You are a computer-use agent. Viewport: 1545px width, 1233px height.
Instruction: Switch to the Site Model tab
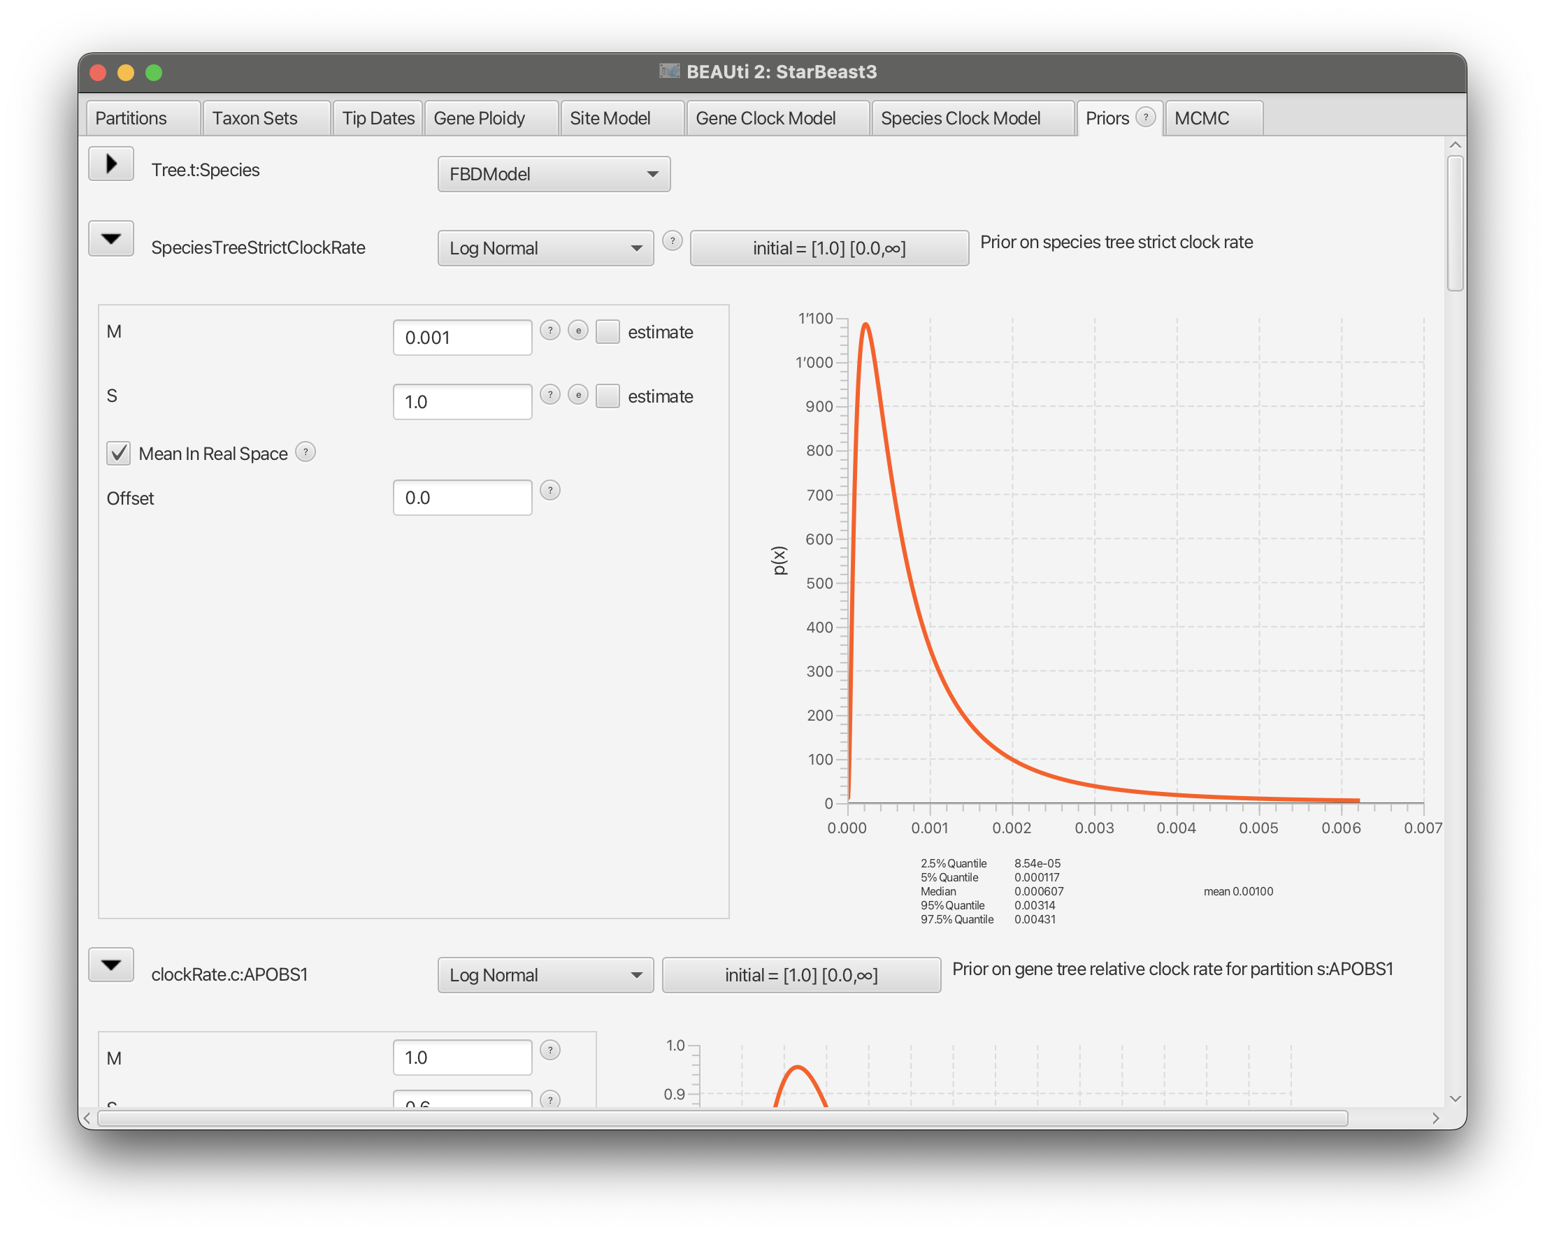pos(610,118)
